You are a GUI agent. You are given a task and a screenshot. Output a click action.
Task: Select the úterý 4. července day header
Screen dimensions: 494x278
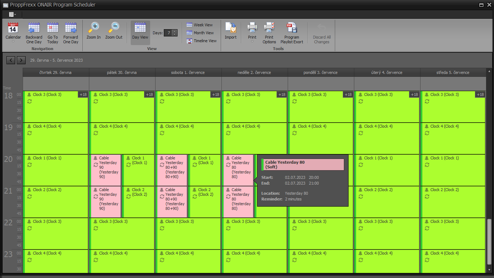pos(387,72)
